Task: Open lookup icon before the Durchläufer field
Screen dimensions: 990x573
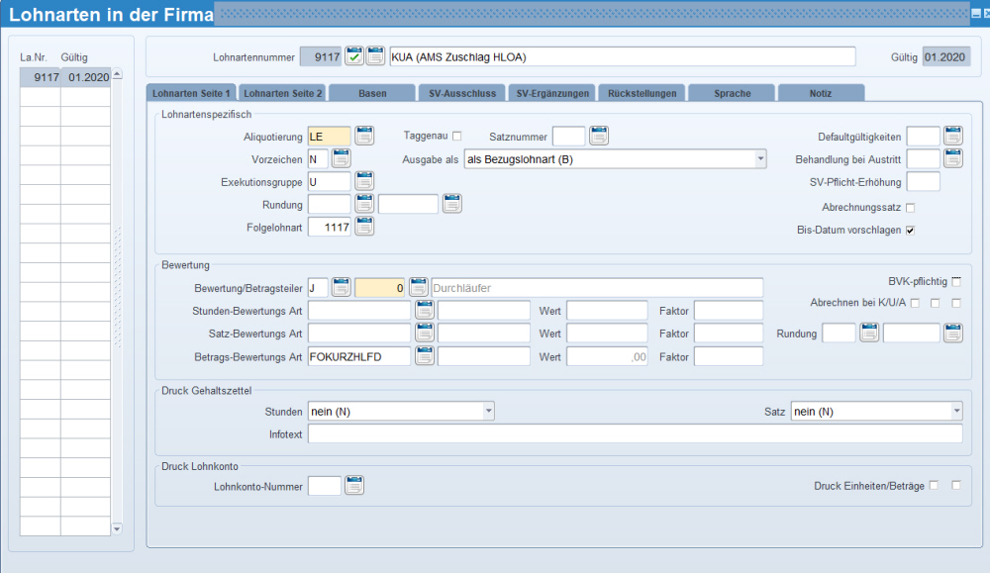Action: [x=418, y=287]
